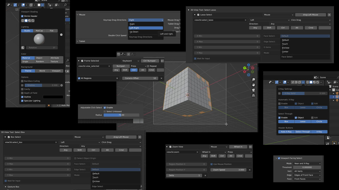Viewport: 339px width, 190px height.
Task: Go back using arrow in Frame Selected row
Action: click(x=162, y=61)
